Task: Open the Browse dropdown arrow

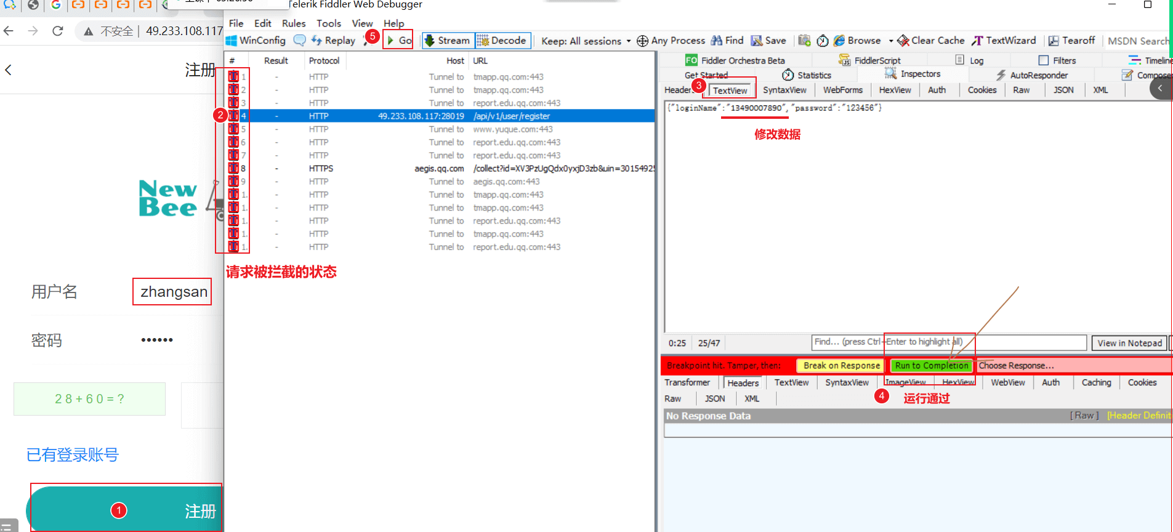Action: coord(890,41)
